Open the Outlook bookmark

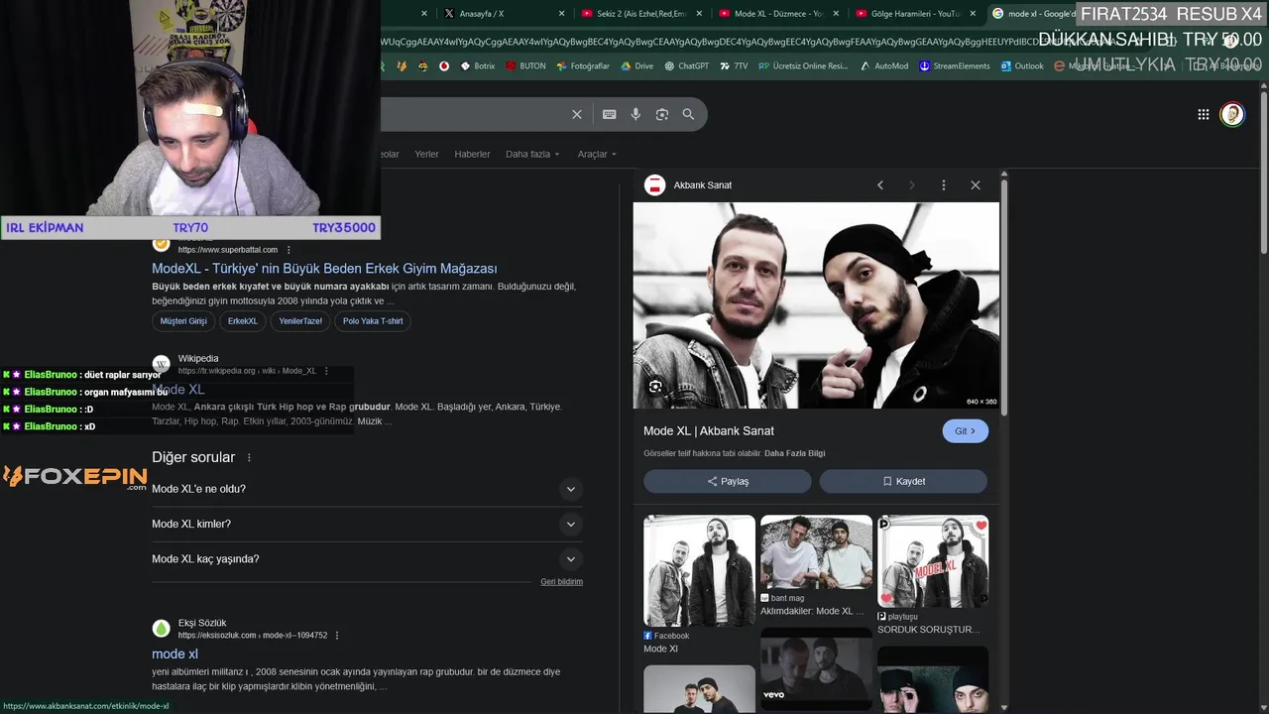(1022, 66)
